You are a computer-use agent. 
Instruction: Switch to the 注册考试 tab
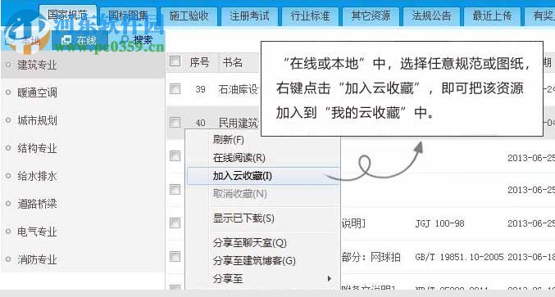(249, 16)
